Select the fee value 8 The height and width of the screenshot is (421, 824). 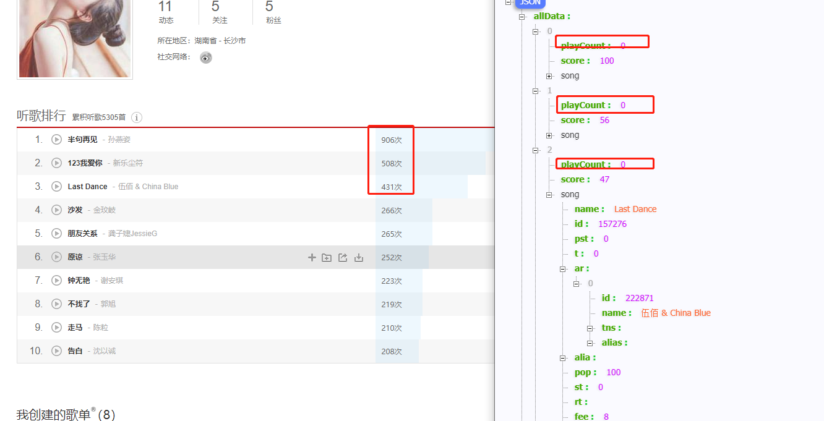606,417
